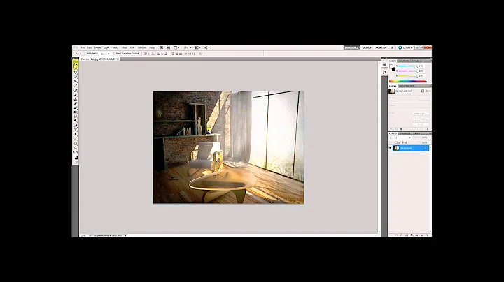Create new layer icon in Layers panel

point(421,235)
